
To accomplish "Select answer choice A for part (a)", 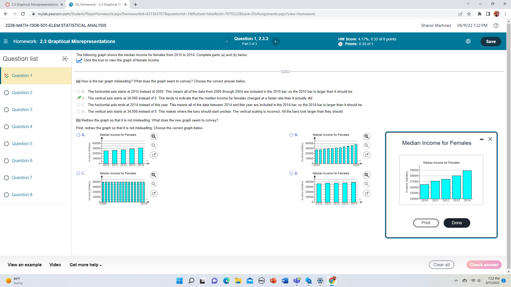I will [x=78, y=91].
